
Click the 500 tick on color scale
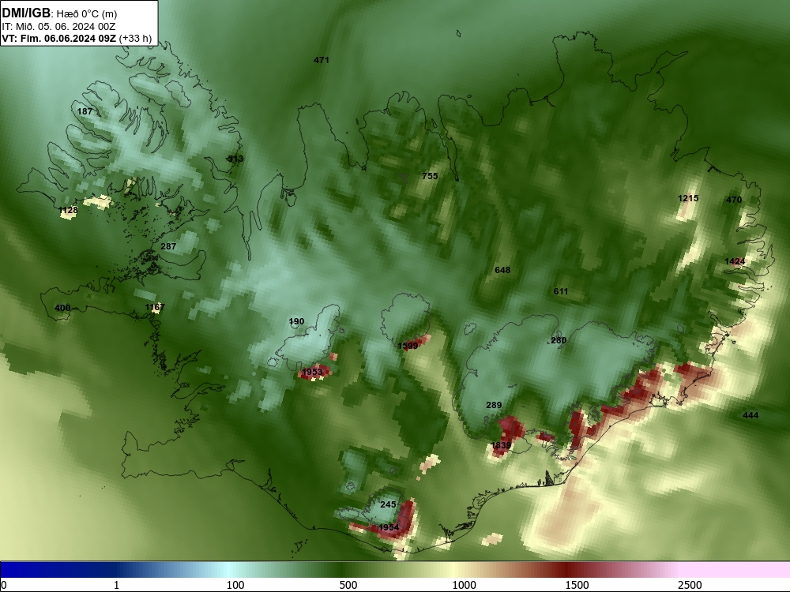[348, 584]
